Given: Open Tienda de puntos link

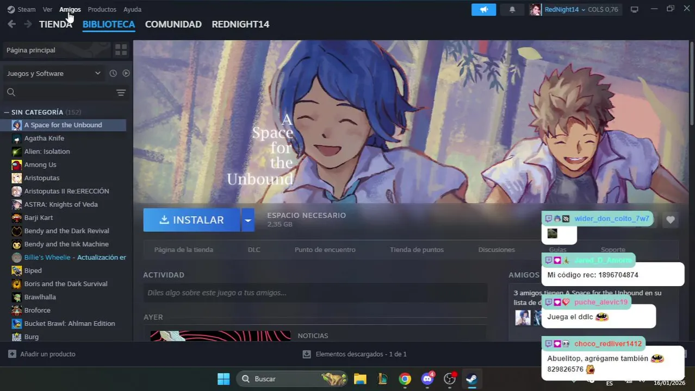Looking at the screenshot, I should (417, 250).
